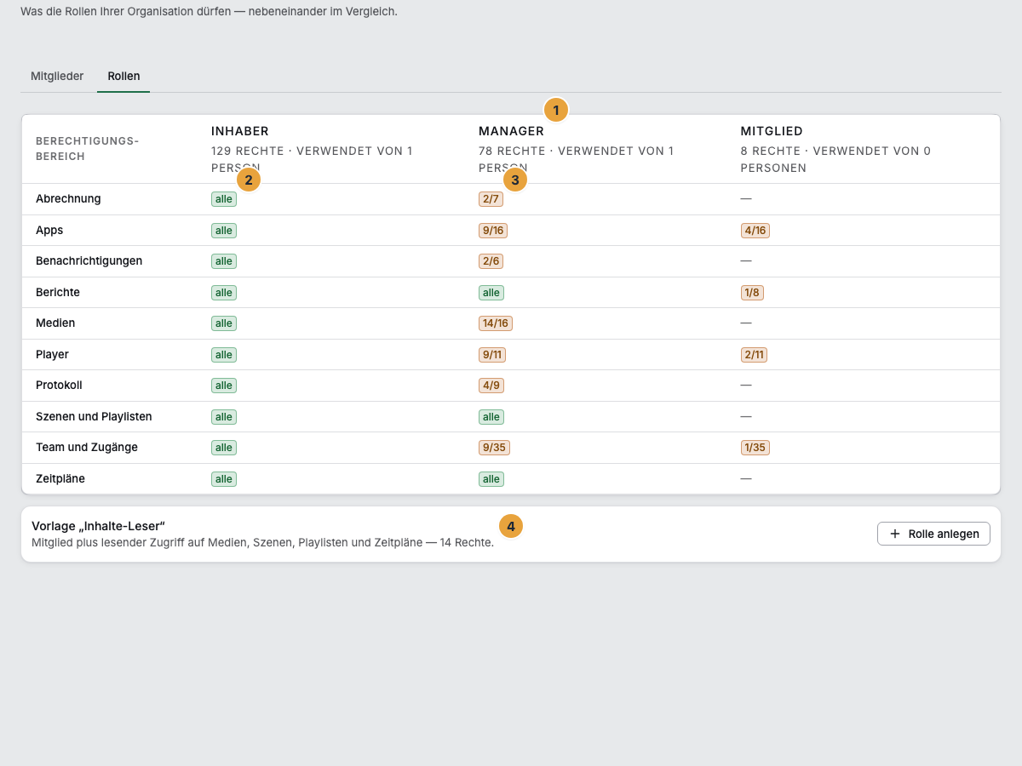This screenshot has height=766, width=1022.
Task: Click the Player row label
Action: 52,355
